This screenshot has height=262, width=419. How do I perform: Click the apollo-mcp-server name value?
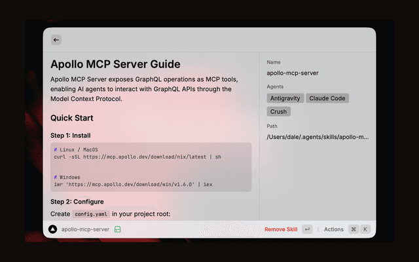[x=293, y=73]
